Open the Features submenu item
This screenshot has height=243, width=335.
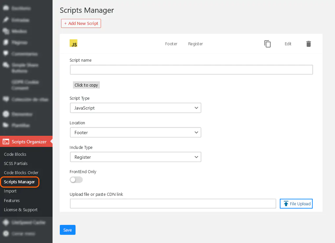coord(12,200)
